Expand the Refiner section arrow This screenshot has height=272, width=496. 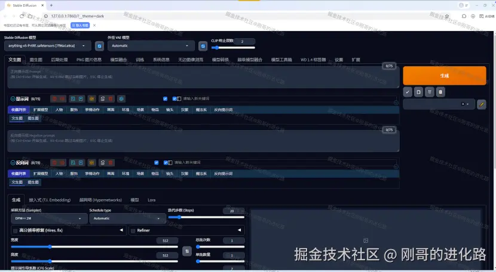[x=239, y=230]
